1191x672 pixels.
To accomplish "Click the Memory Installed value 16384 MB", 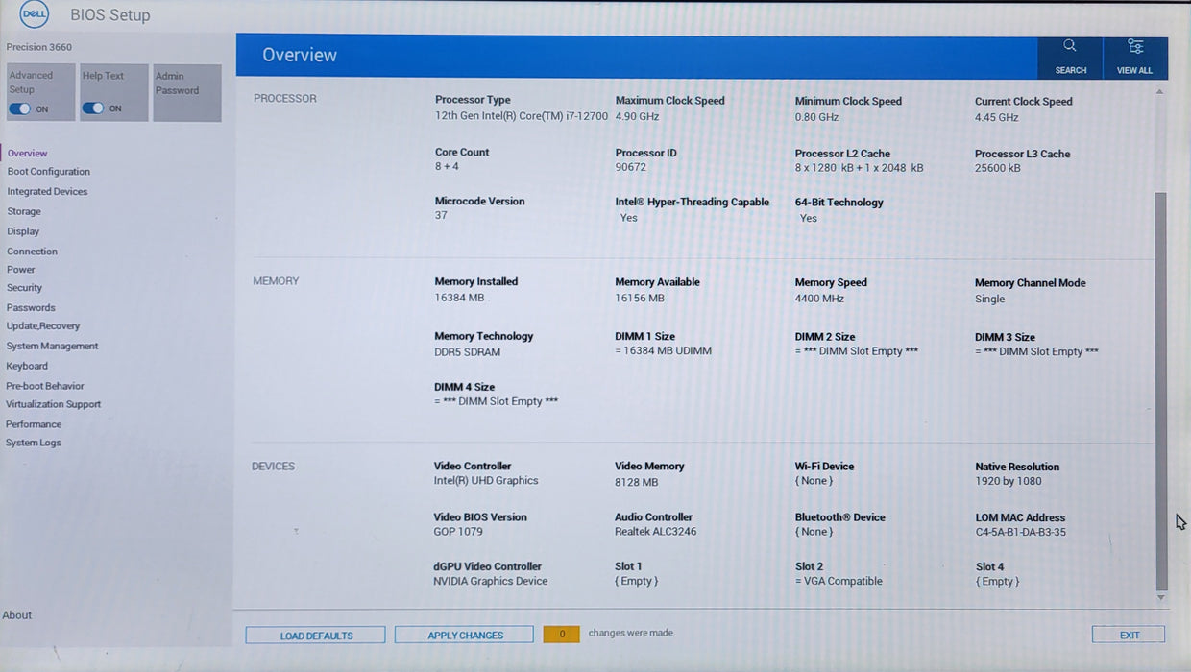I will coord(459,298).
